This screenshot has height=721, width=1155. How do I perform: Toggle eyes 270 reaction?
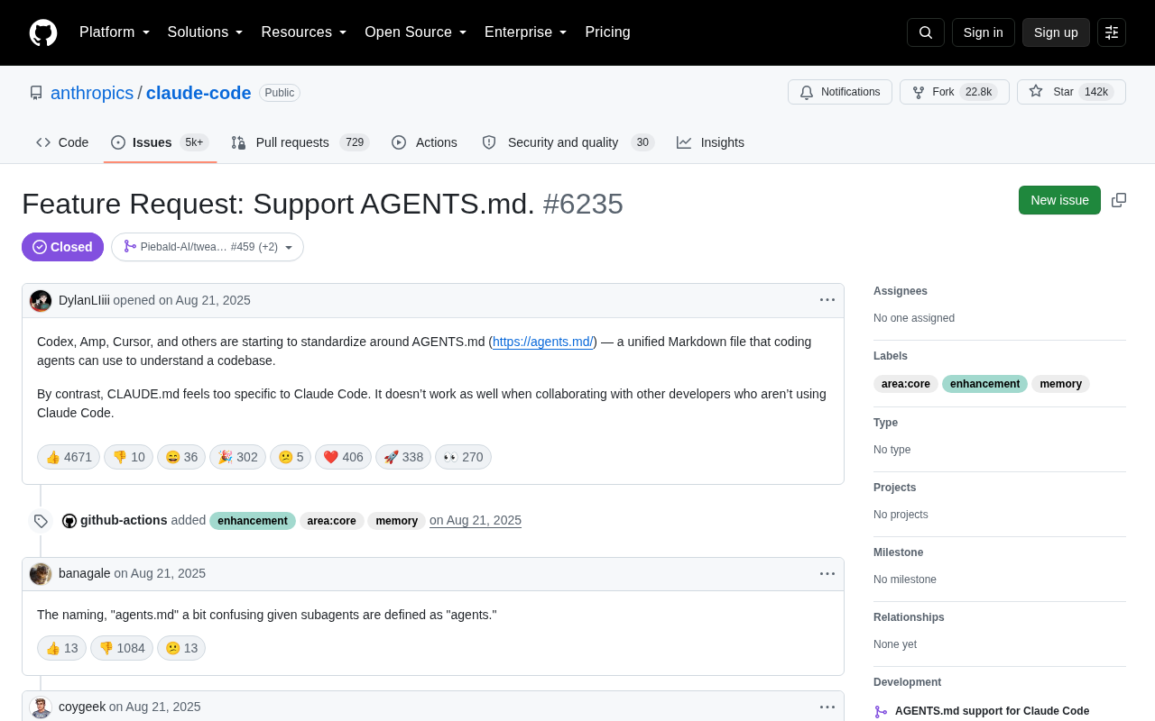463,457
